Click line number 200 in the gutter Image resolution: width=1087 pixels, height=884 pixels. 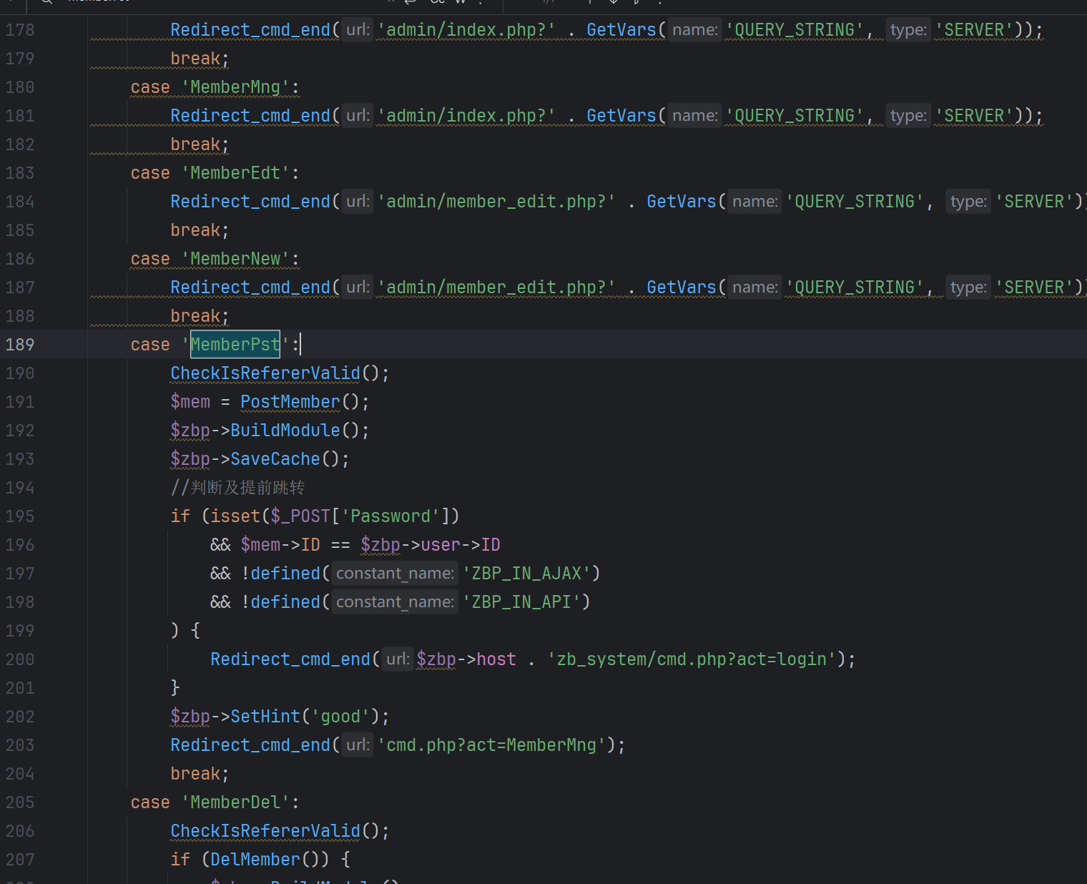coord(20,659)
